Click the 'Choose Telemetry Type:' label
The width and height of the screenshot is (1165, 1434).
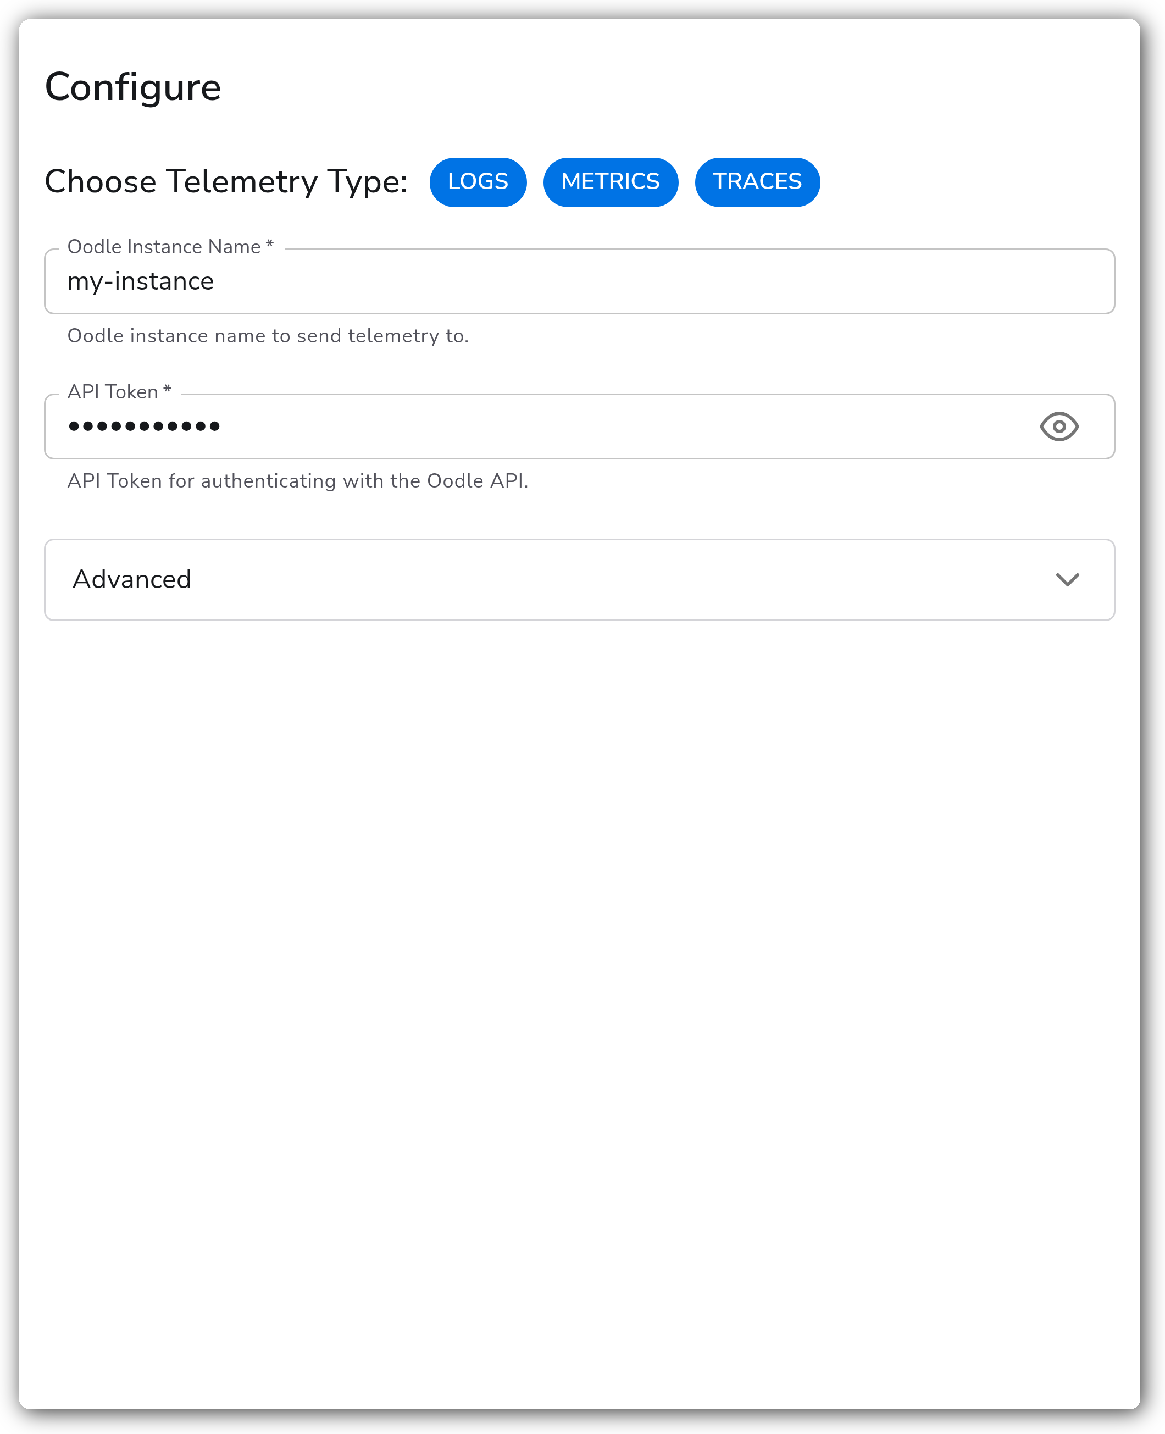226,182
